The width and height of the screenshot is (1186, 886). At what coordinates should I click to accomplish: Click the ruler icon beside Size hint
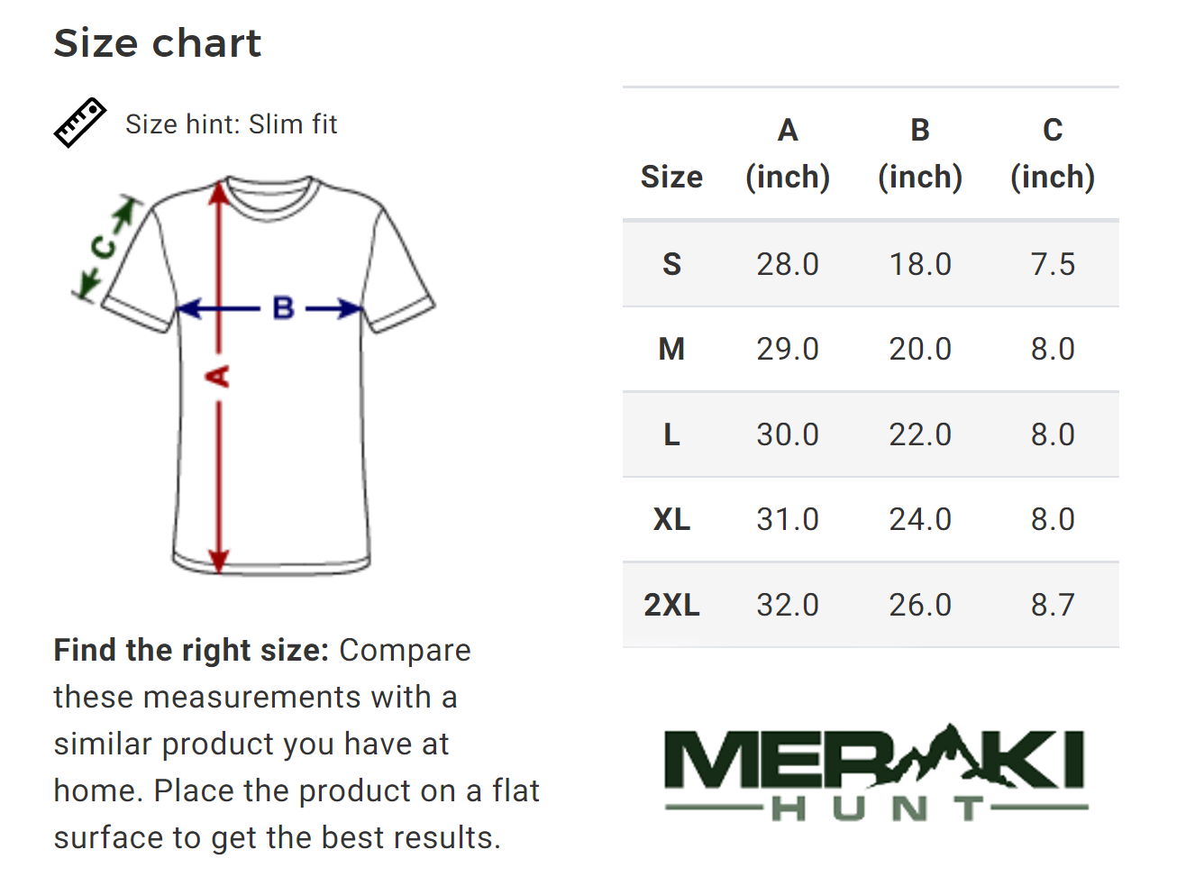tap(79, 123)
